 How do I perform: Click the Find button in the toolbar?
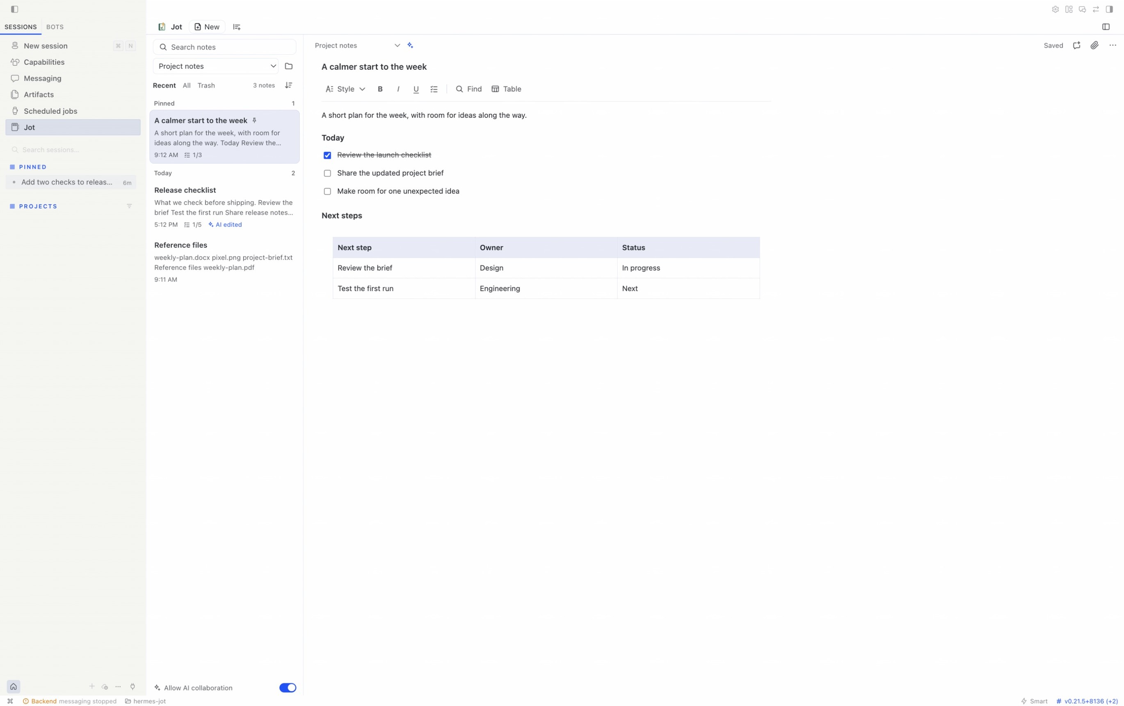tap(468, 89)
